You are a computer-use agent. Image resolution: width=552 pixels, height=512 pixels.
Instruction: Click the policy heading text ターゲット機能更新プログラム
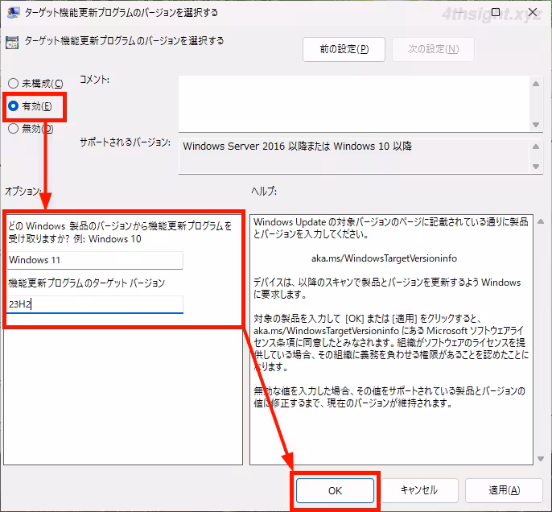[124, 41]
